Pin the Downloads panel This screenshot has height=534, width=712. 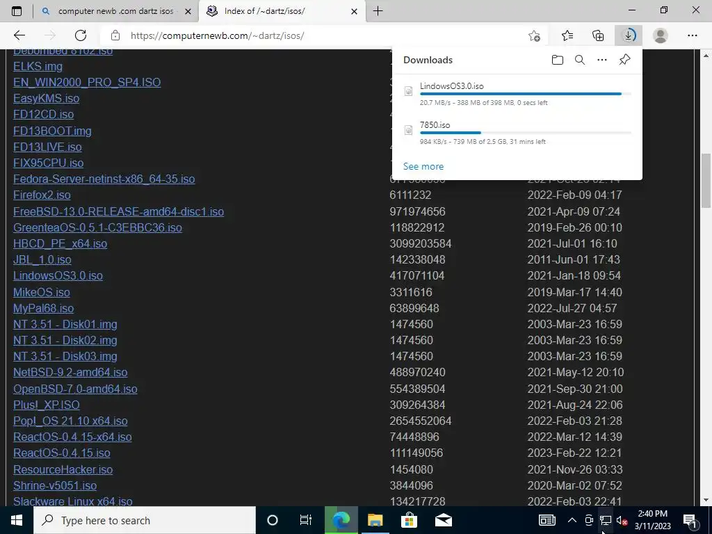click(625, 60)
